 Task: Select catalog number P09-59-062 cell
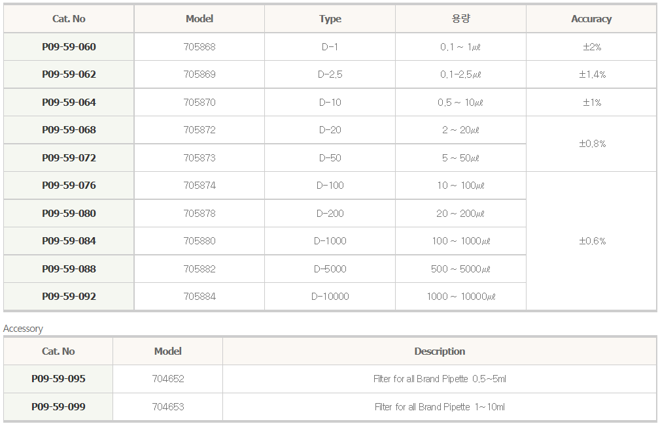[69, 74]
